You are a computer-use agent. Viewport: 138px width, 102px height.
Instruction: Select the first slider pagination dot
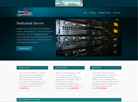point(64,59)
